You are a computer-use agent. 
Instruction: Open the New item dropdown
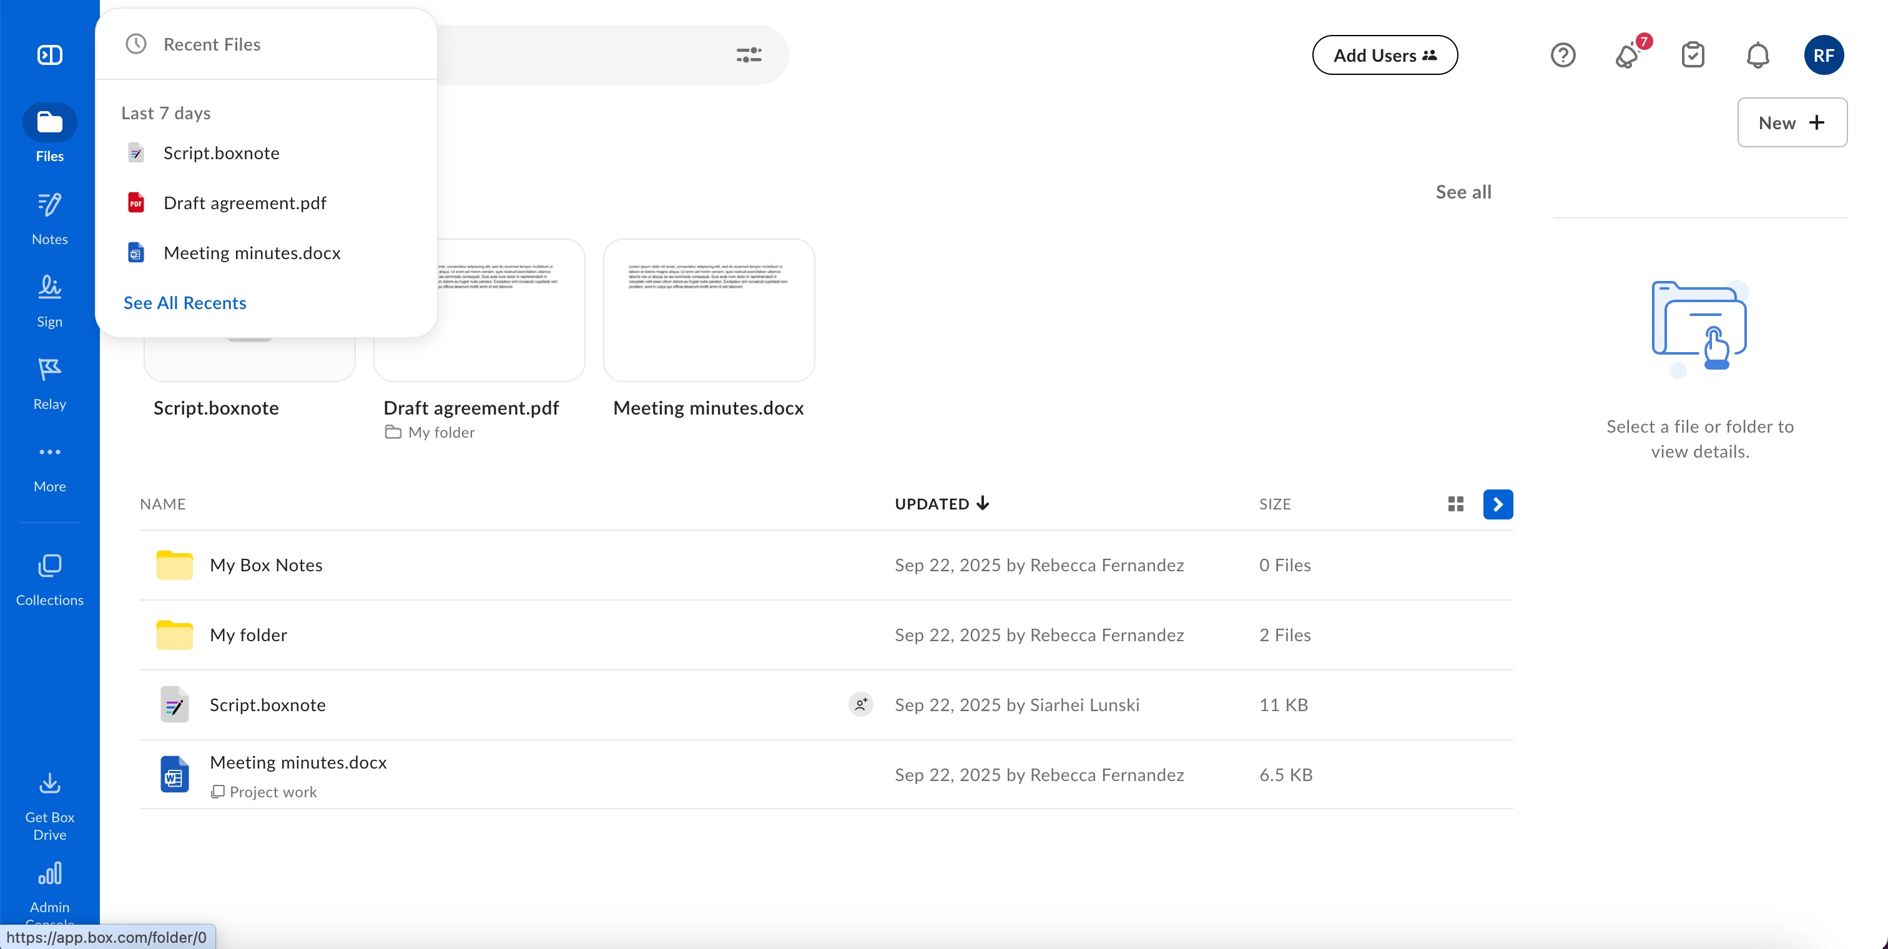1791,122
